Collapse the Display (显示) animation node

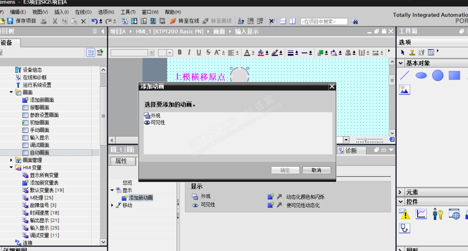pyautogui.click(x=112, y=190)
